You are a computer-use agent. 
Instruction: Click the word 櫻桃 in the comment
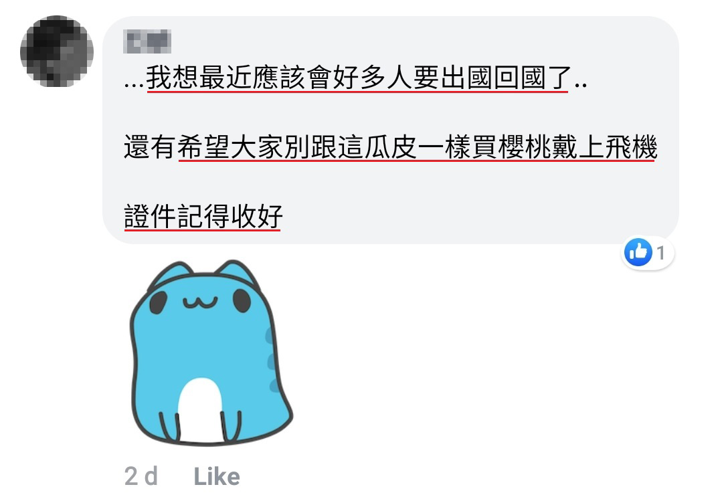525,147
